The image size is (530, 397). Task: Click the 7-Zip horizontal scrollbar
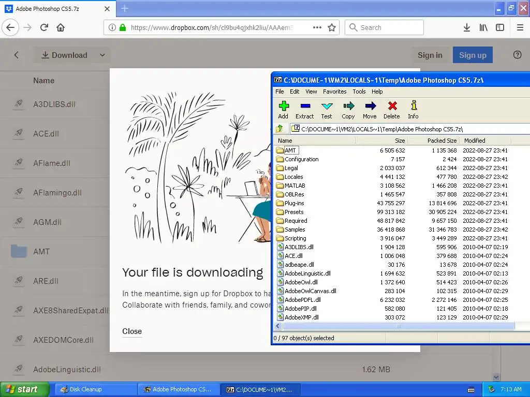click(x=398, y=326)
